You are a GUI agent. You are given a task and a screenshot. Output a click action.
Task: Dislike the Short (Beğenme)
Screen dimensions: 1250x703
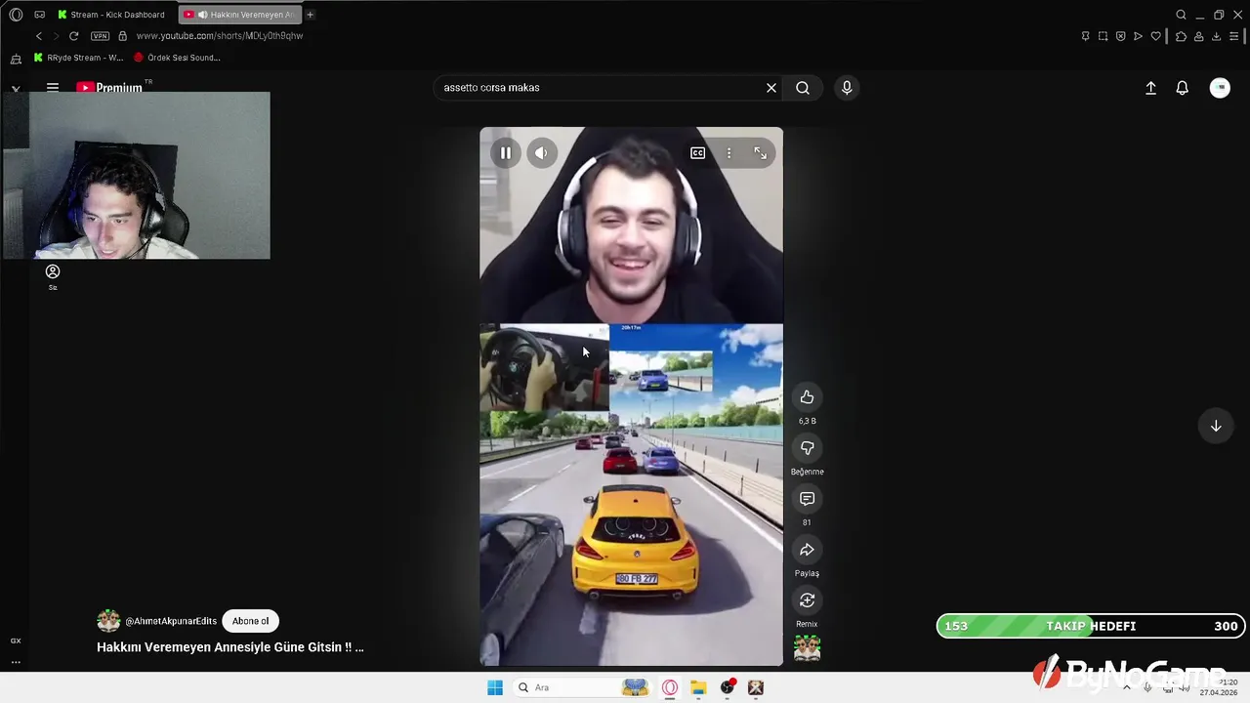point(807,448)
